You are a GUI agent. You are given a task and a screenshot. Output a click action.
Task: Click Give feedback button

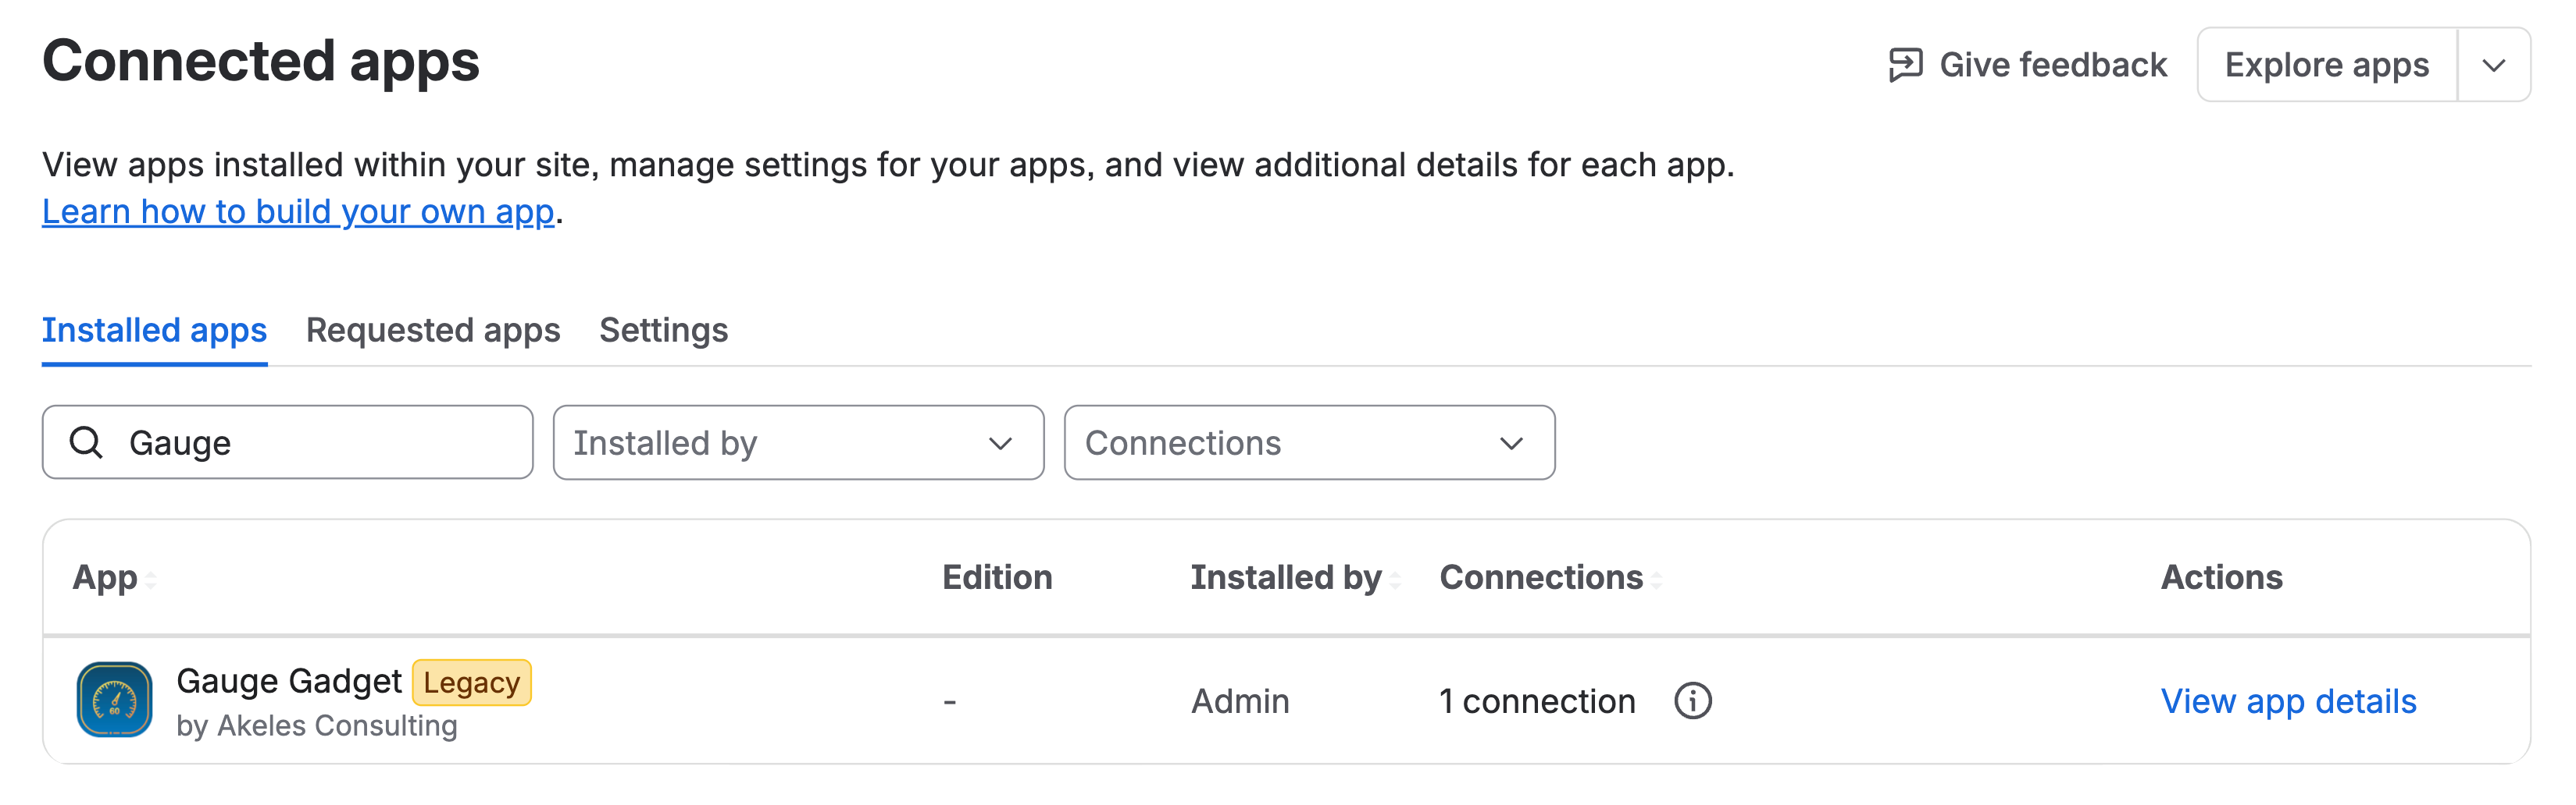[2027, 65]
